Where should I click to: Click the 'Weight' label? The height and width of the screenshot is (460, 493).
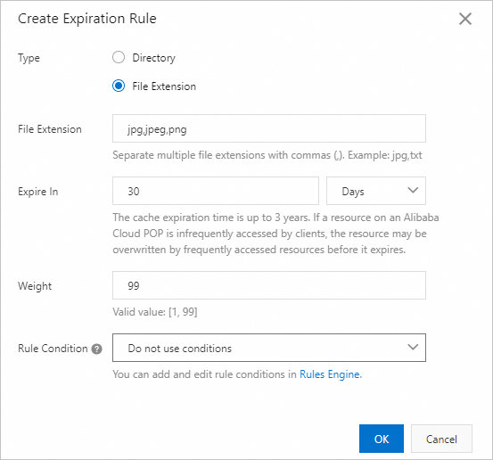point(35,286)
